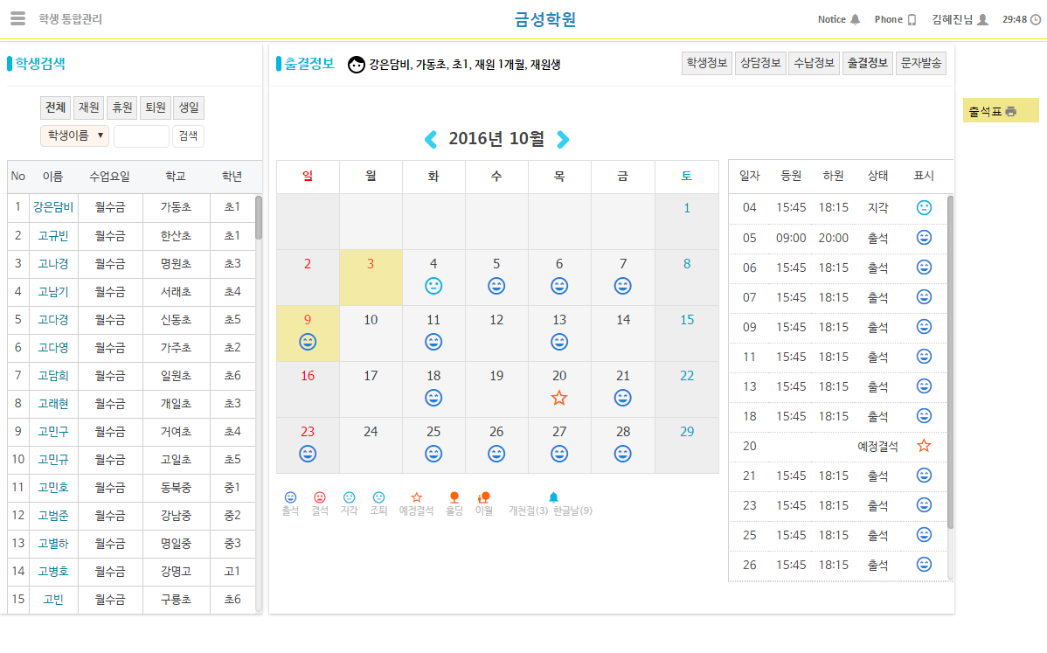Image resolution: width=1047 pixels, height=653 pixels.
Task: Click the 홀딩 legend icon
Action: tap(454, 497)
